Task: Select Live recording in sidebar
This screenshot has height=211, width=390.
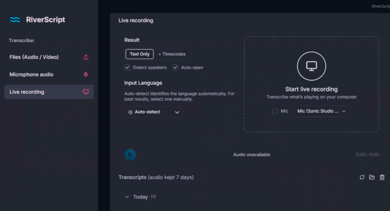Action: tap(49, 92)
